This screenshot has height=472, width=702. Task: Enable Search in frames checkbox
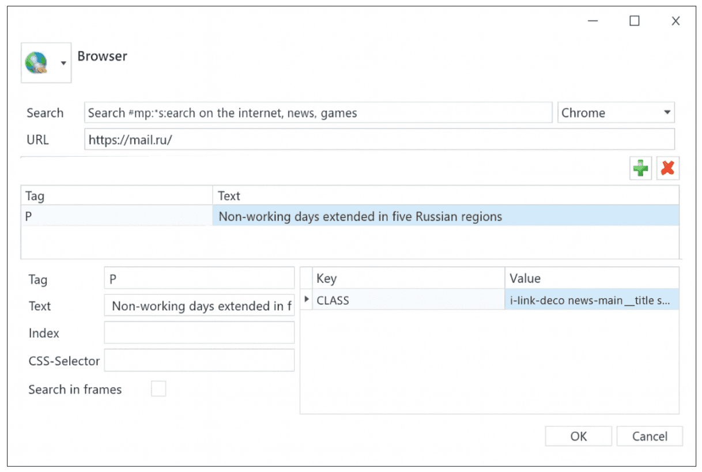coord(158,390)
